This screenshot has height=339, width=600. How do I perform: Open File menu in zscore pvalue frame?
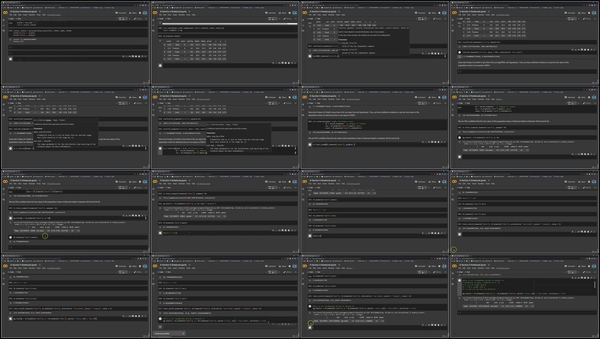point(10,15)
